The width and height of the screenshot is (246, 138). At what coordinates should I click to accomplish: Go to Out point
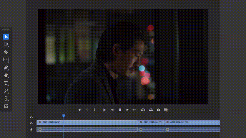pos(134,110)
